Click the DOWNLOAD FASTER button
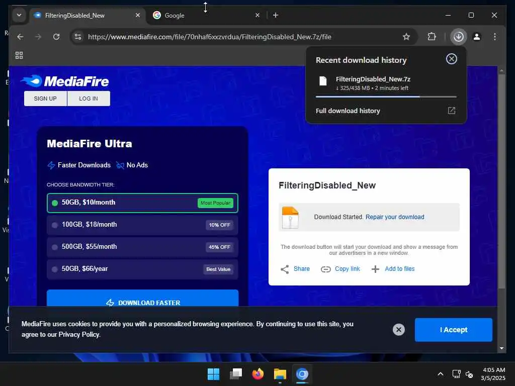 tap(142, 298)
